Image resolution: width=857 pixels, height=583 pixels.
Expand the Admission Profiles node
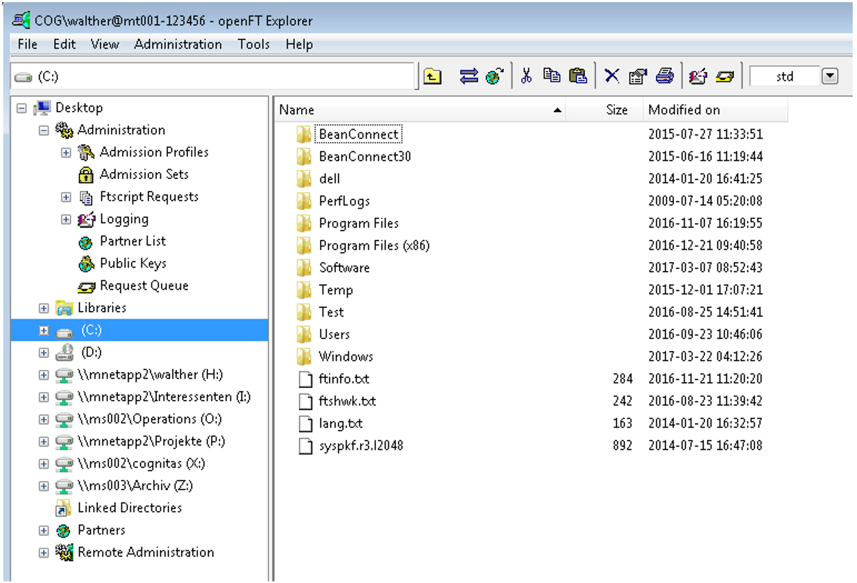(x=66, y=153)
